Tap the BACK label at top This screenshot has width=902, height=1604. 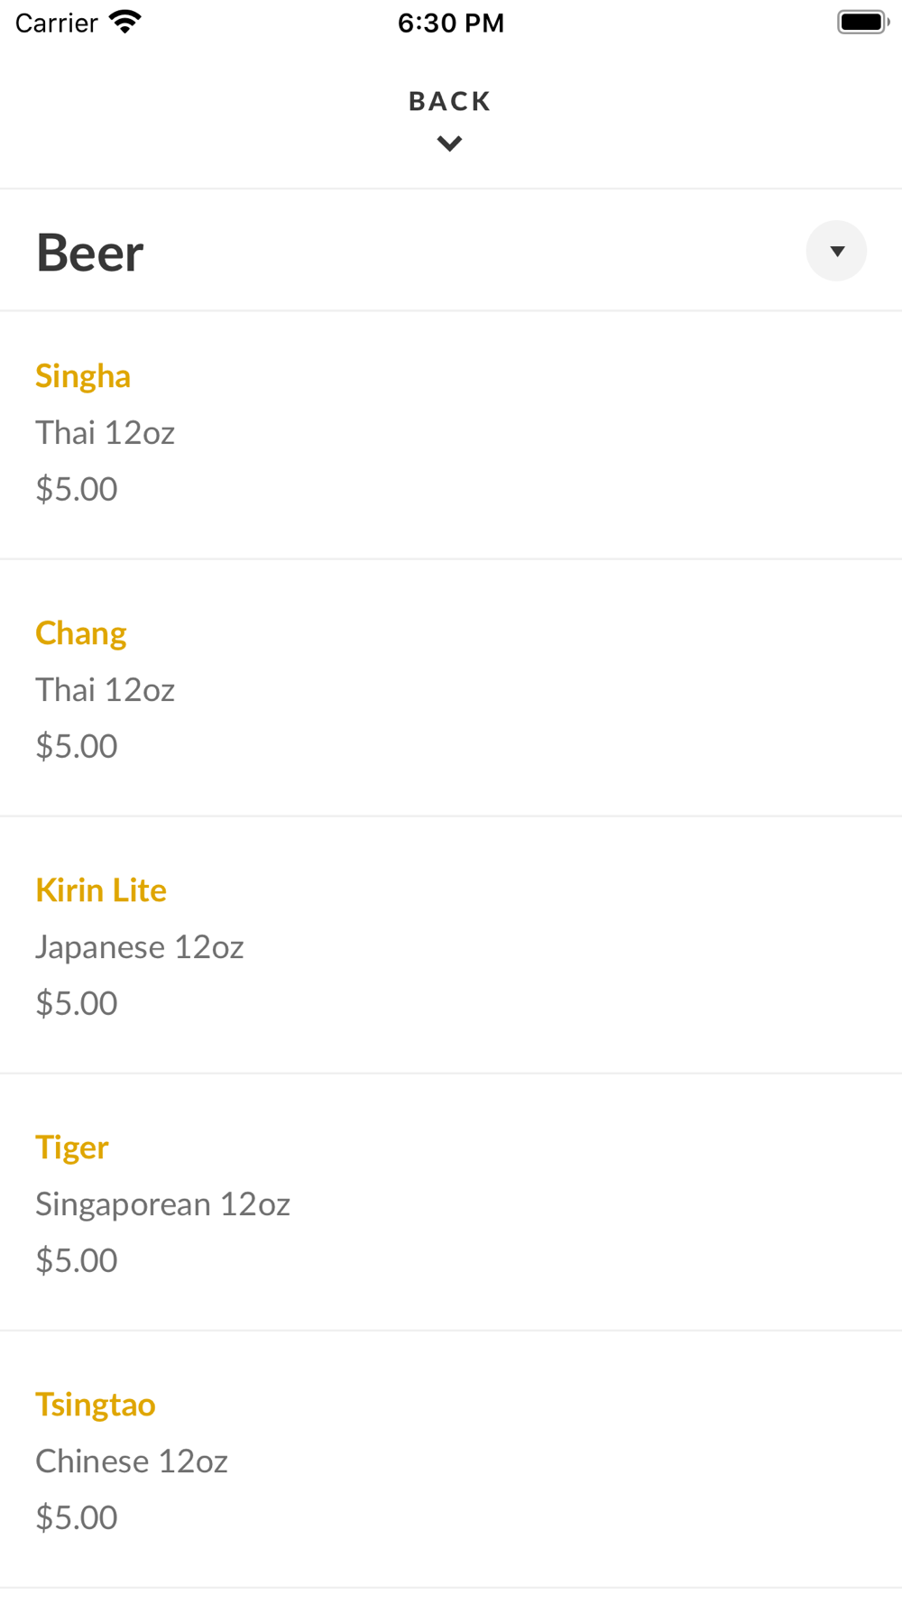[x=450, y=101]
